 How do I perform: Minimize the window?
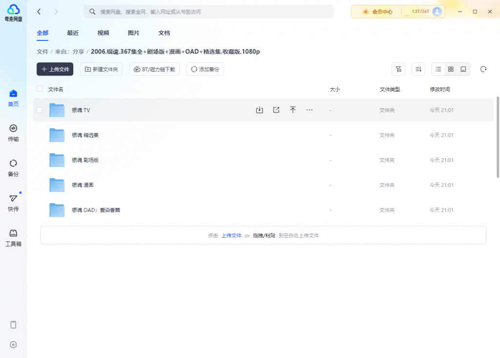coord(460,12)
